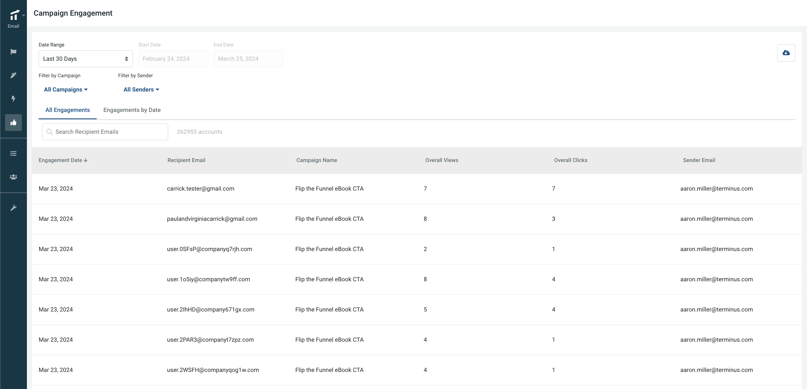Click the search magnifier icon

49,132
